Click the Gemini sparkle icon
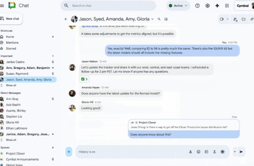Viewport: 254px width, 166px height. [217, 6]
